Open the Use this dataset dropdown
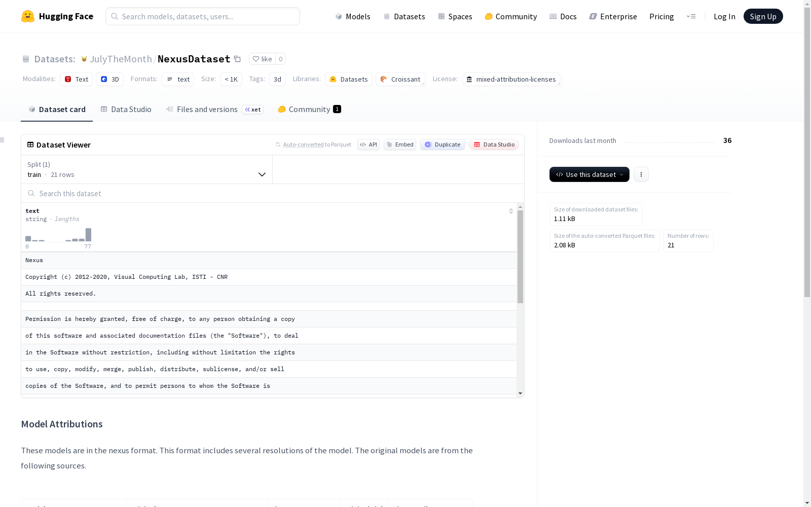 589,174
